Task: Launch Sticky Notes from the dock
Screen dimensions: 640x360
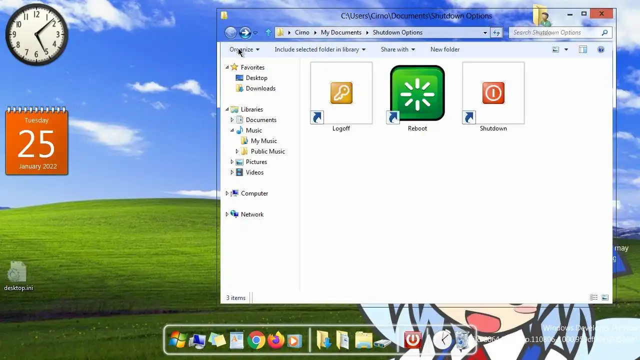Action: coord(217,340)
